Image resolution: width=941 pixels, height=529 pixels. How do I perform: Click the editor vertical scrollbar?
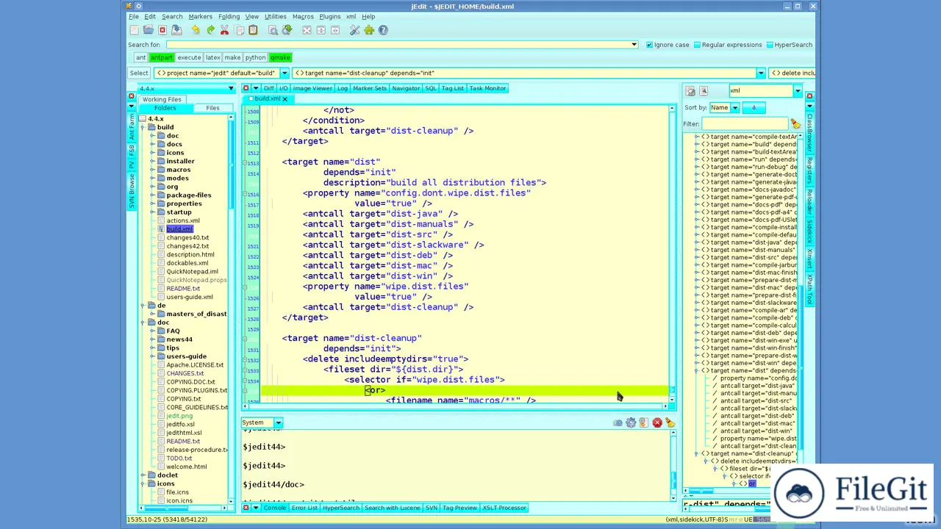tap(671, 253)
